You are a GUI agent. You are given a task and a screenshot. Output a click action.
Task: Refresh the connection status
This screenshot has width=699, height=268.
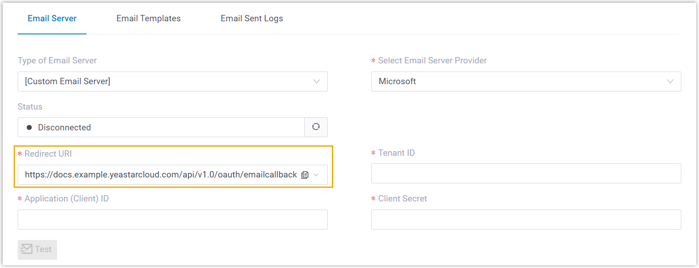tap(316, 127)
